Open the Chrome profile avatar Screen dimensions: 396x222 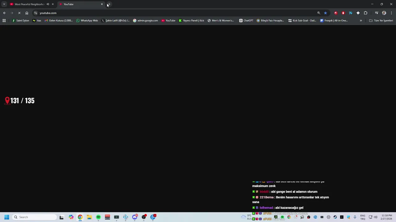[x=384, y=13]
